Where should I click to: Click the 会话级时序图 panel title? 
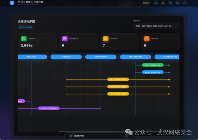(27, 21)
